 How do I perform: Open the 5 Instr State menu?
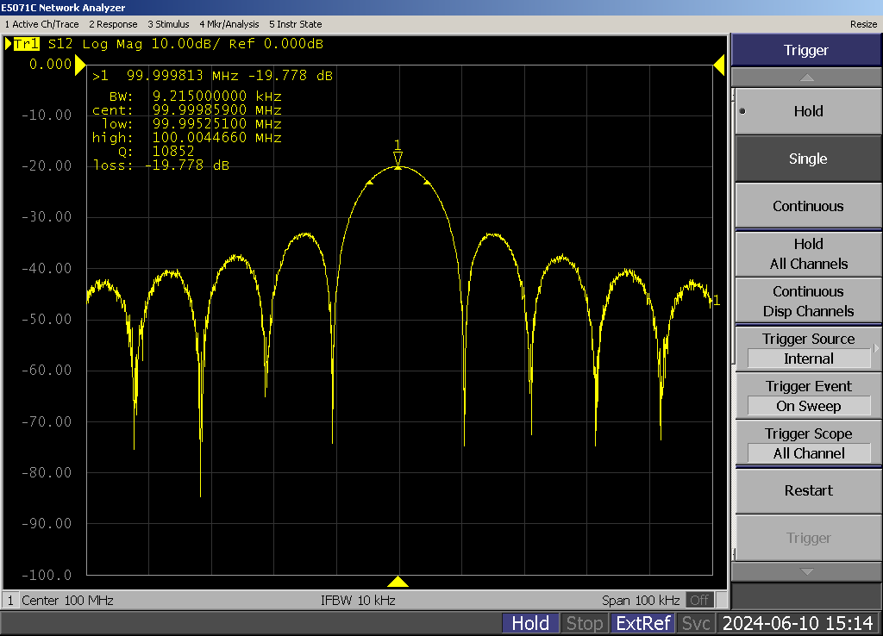point(296,24)
